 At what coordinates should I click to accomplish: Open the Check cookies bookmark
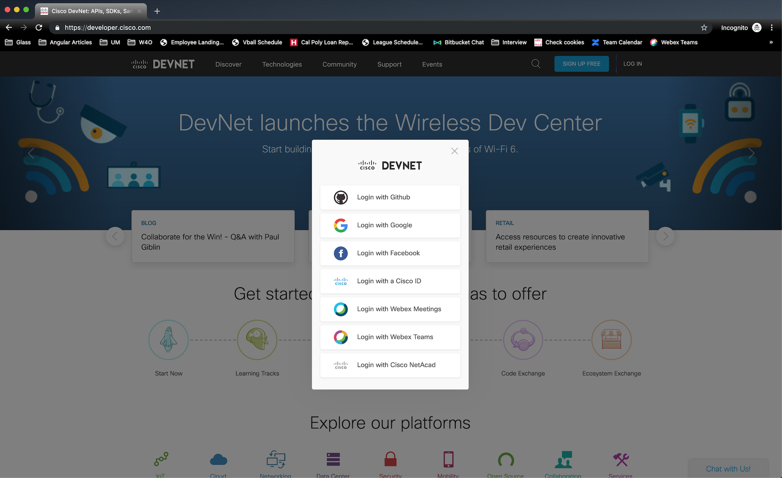tap(559, 42)
